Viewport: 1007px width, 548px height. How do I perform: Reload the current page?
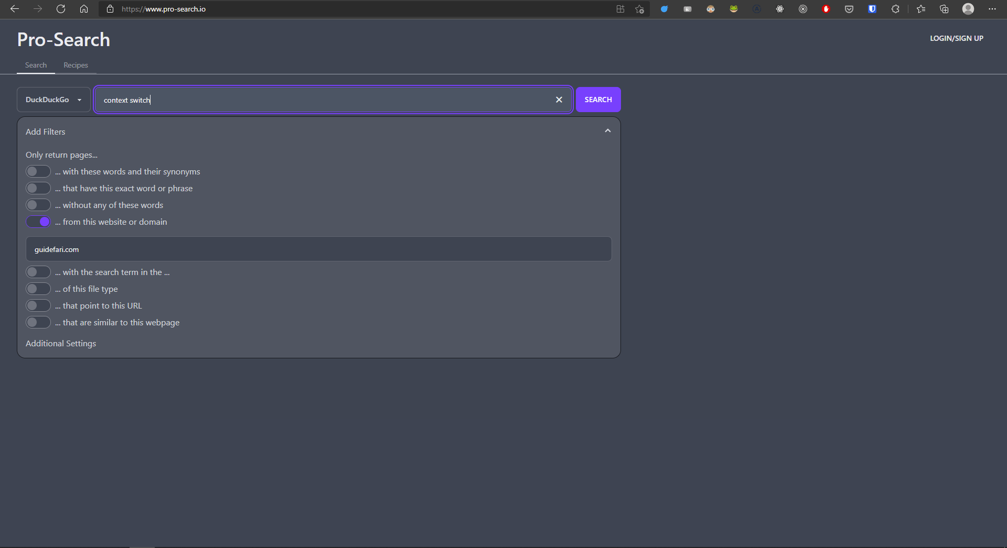[61, 9]
